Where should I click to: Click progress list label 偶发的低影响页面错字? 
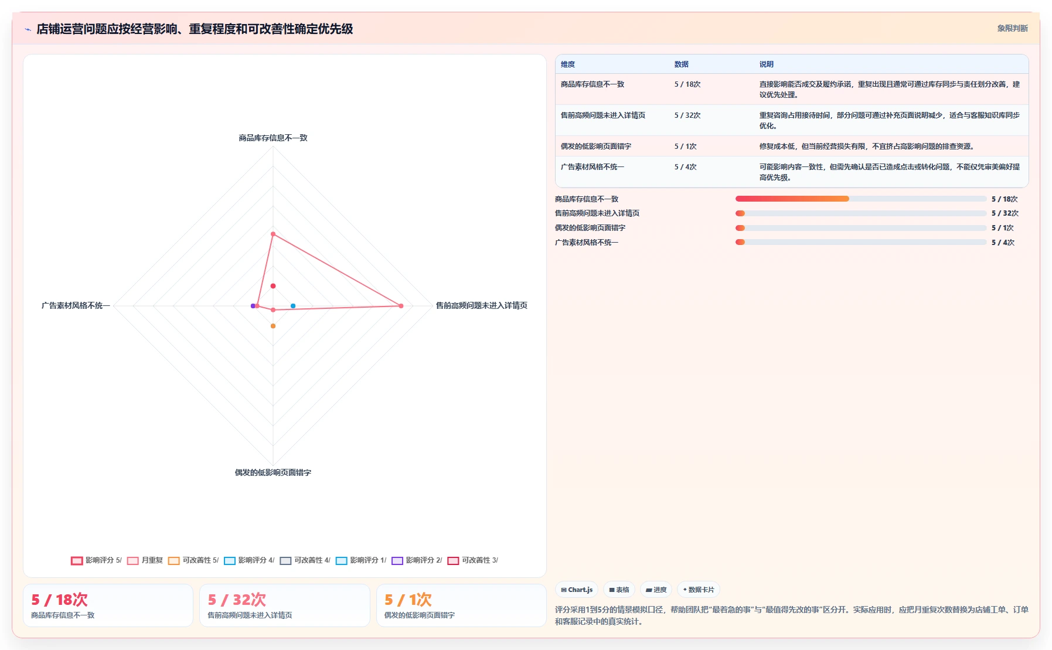click(x=590, y=228)
